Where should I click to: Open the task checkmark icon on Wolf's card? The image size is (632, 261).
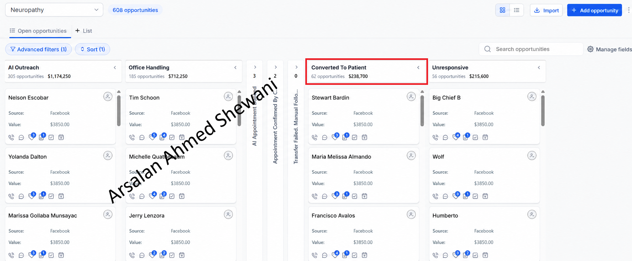pyautogui.click(x=475, y=196)
